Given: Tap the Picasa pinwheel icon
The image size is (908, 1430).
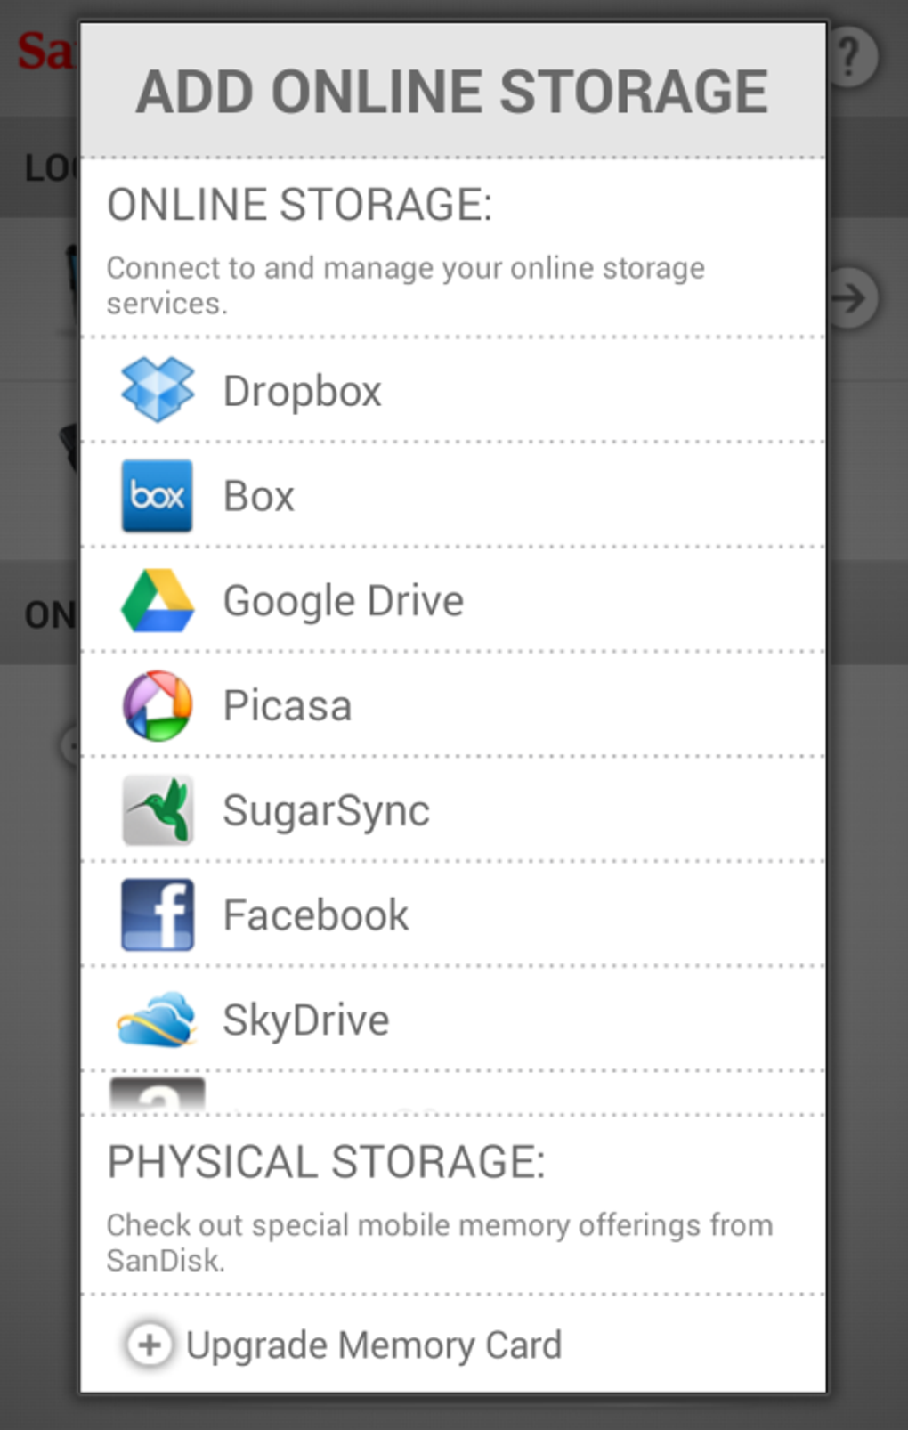Looking at the screenshot, I should pos(158,705).
